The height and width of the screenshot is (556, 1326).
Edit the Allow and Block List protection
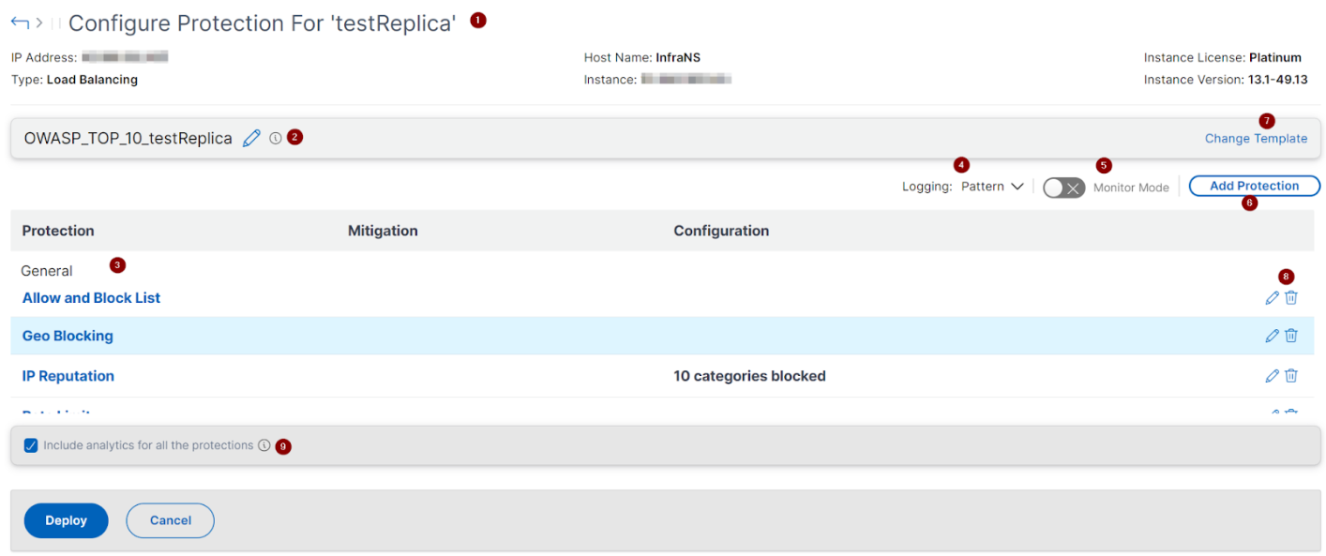click(1272, 297)
